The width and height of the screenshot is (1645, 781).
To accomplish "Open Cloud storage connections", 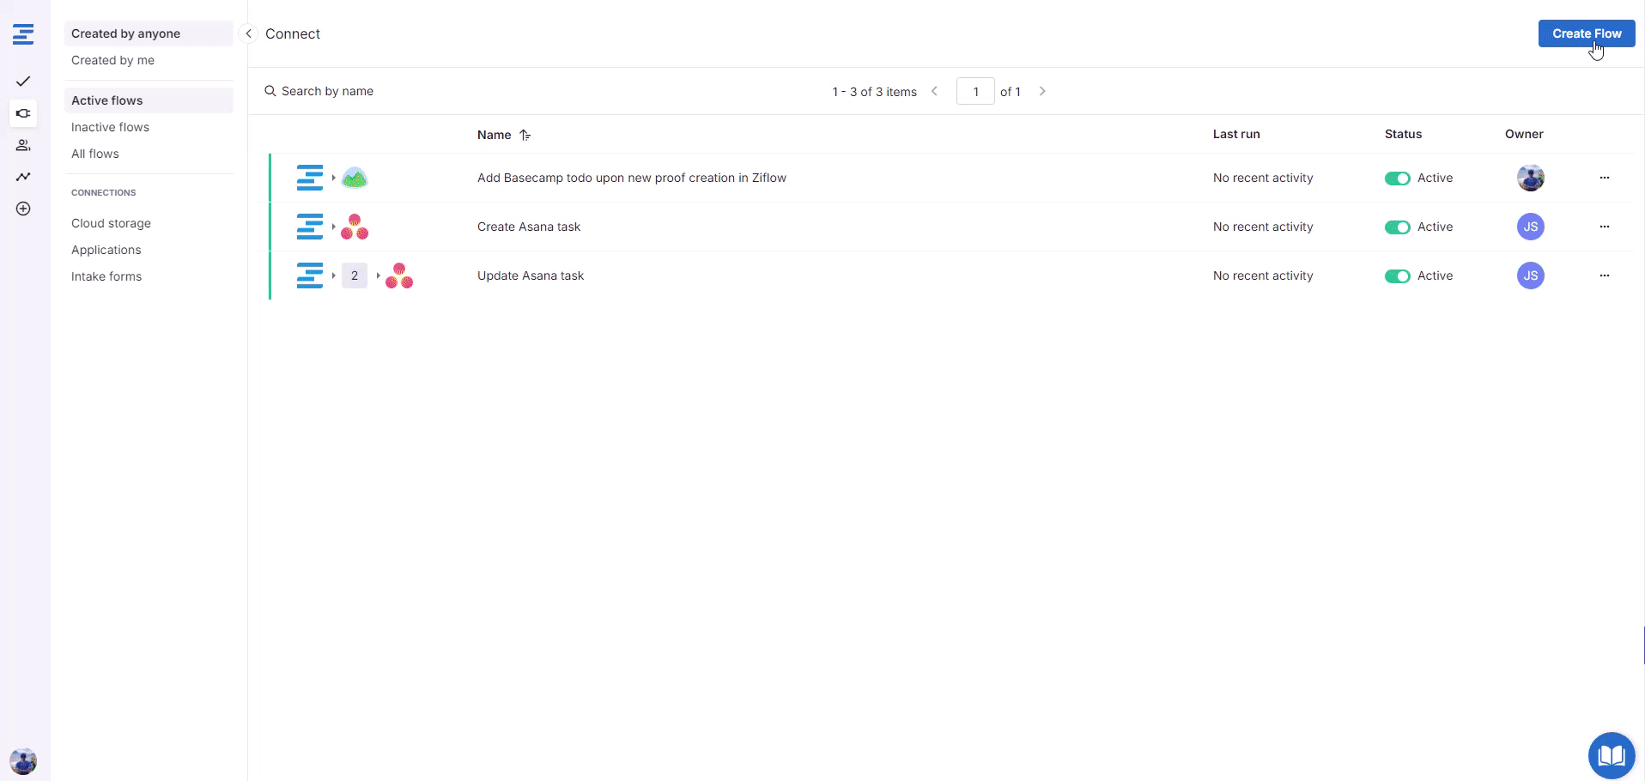I will coord(111,223).
